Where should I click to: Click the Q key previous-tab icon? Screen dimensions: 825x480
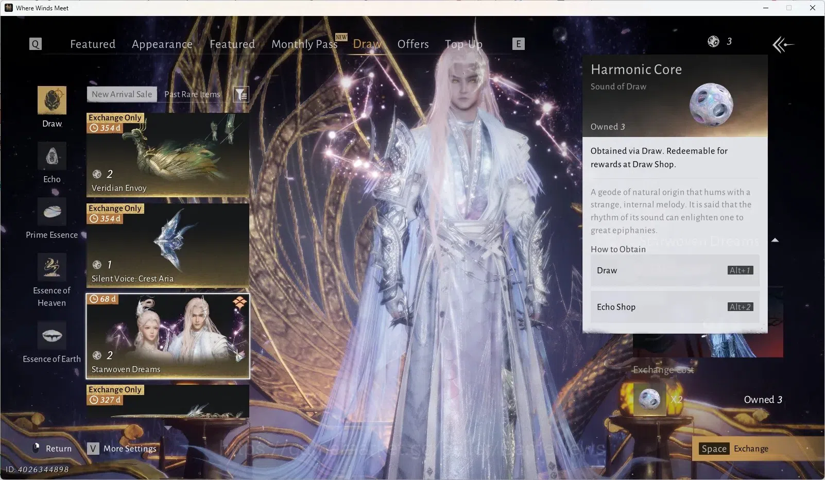(36, 44)
